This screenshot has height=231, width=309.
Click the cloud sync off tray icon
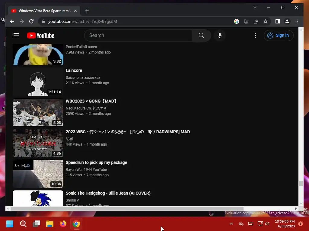241,224
